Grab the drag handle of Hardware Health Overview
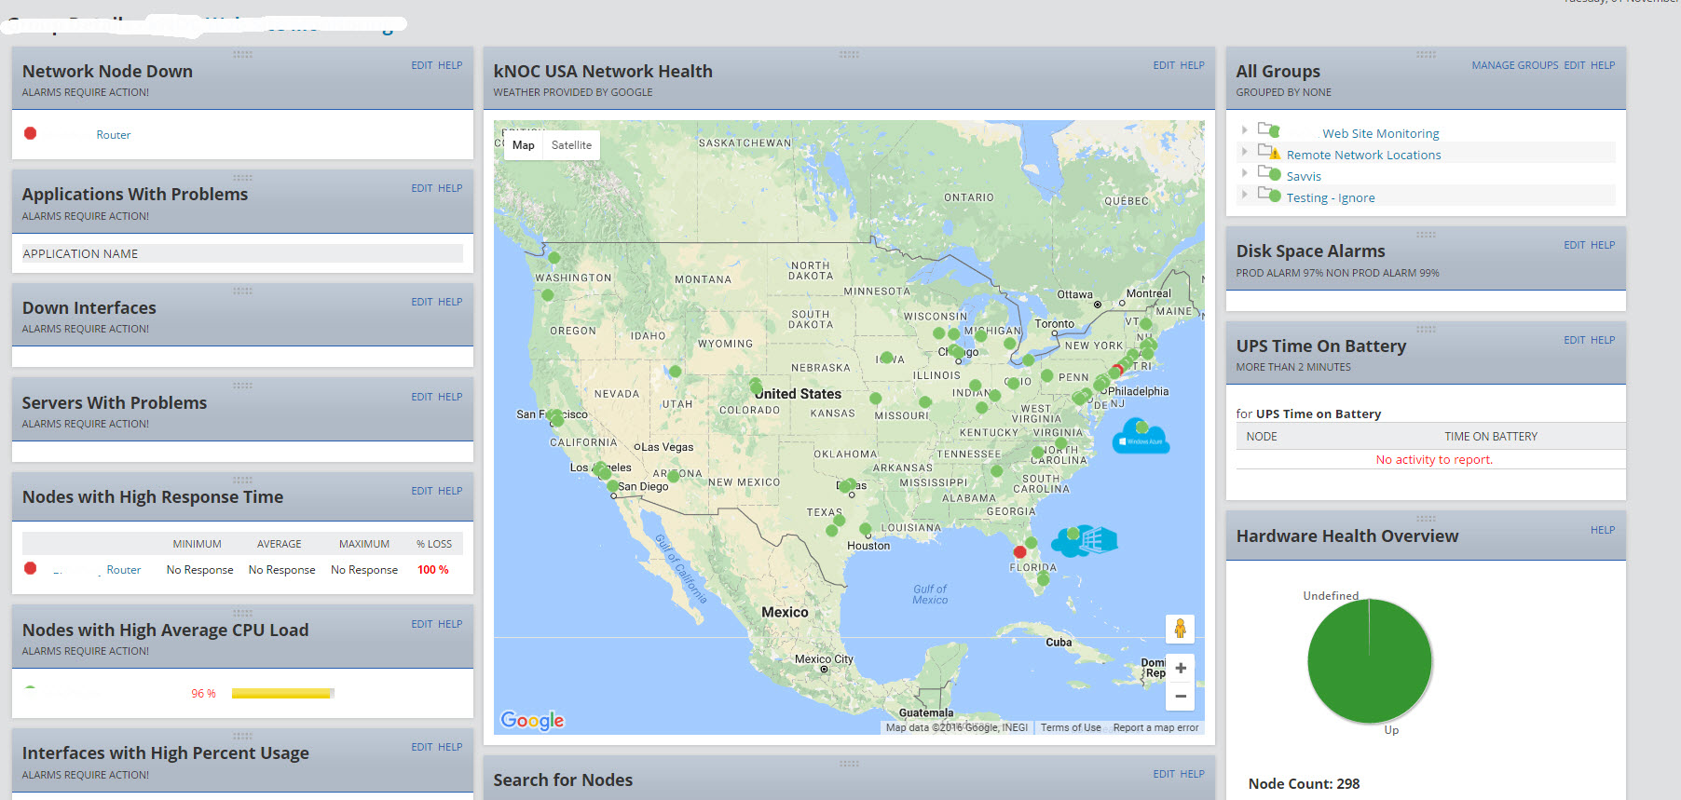 point(1426,518)
